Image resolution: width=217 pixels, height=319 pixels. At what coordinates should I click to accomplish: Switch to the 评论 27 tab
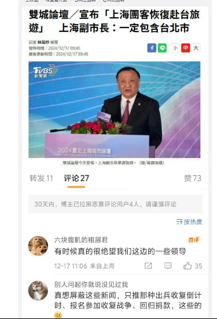tap(76, 178)
